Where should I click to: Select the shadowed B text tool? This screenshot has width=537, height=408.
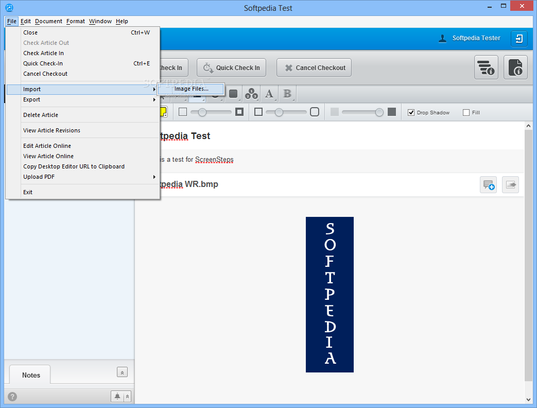click(x=287, y=94)
